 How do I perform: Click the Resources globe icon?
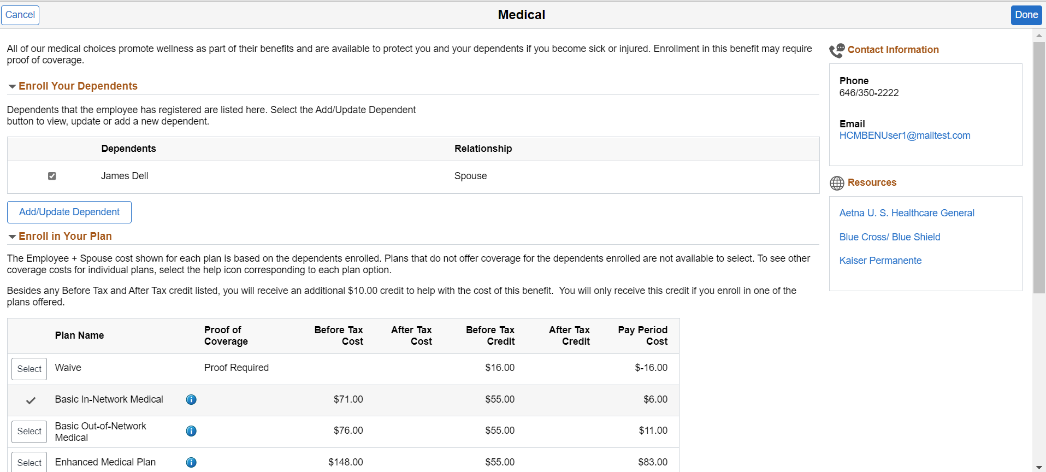[x=837, y=183]
